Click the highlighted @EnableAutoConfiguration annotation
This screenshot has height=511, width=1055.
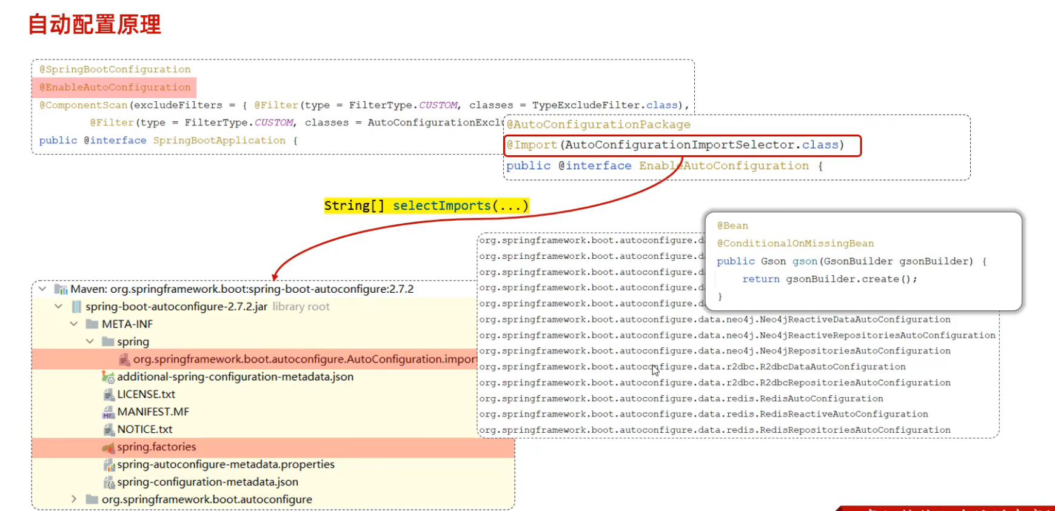click(115, 87)
